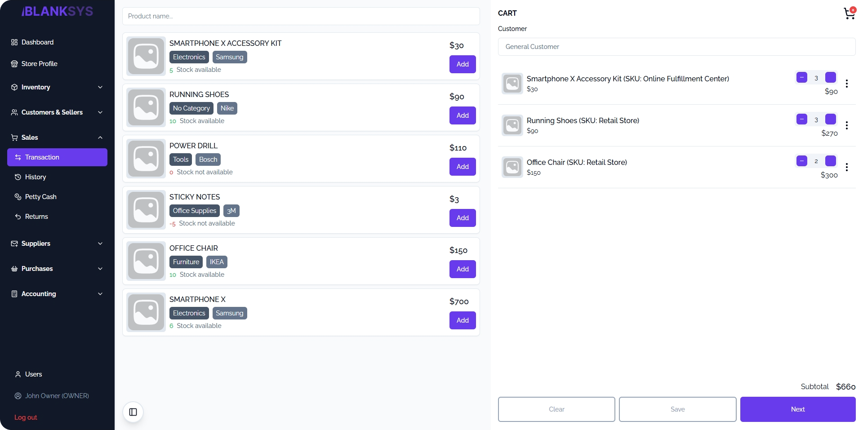Open the Dashboard from the sidebar

[37, 42]
